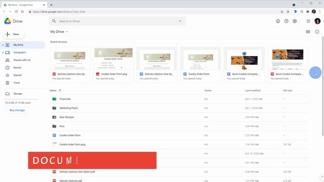Image resolution: width=324 pixels, height=182 pixels.
Task: Switch to My Drive browser tab
Action: tap(24, 5)
